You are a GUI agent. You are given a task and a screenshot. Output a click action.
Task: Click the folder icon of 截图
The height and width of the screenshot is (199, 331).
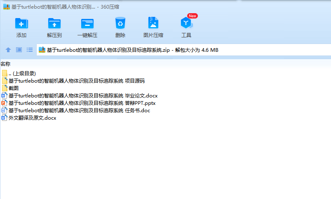pyautogui.click(x=5, y=88)
